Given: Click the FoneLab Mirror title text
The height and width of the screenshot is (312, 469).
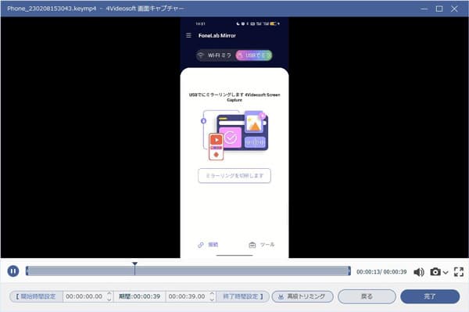Looking at the screenshot, I should 217,35.
